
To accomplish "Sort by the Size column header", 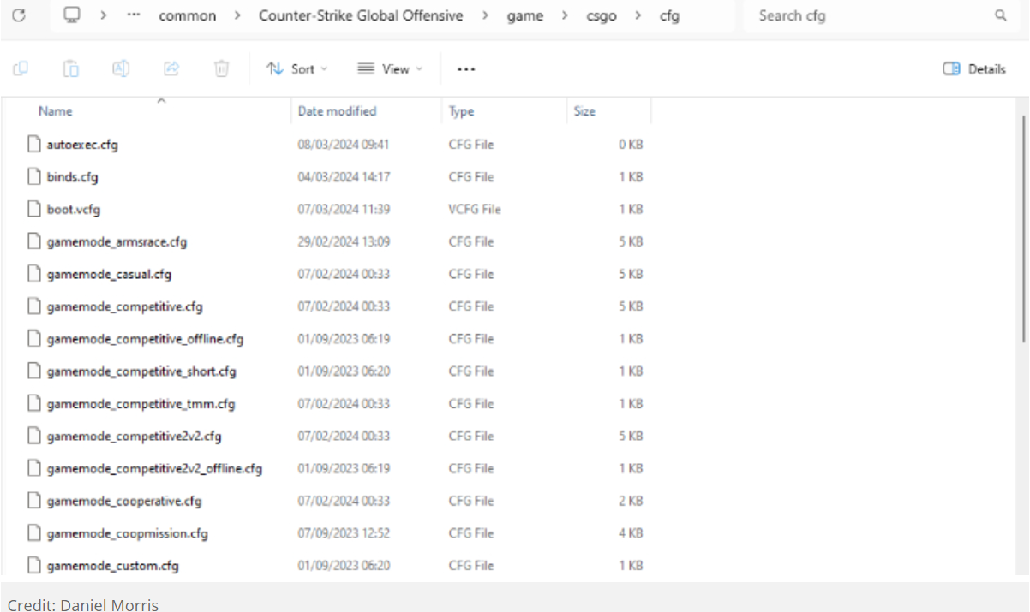I will [x=584, y=111].
